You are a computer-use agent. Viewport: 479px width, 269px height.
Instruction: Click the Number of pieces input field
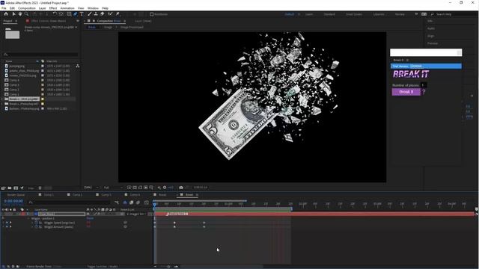424,85
